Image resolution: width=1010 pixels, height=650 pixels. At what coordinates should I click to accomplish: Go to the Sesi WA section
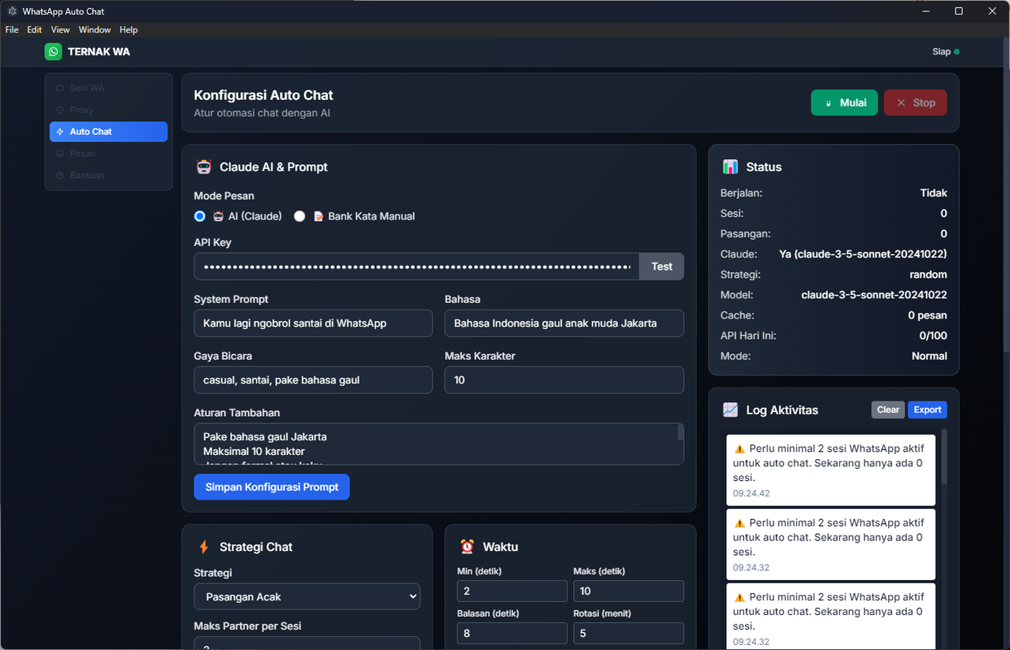(108, 88)
